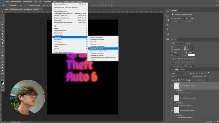Select the Свойства panel tab

(x=174, y=11)
